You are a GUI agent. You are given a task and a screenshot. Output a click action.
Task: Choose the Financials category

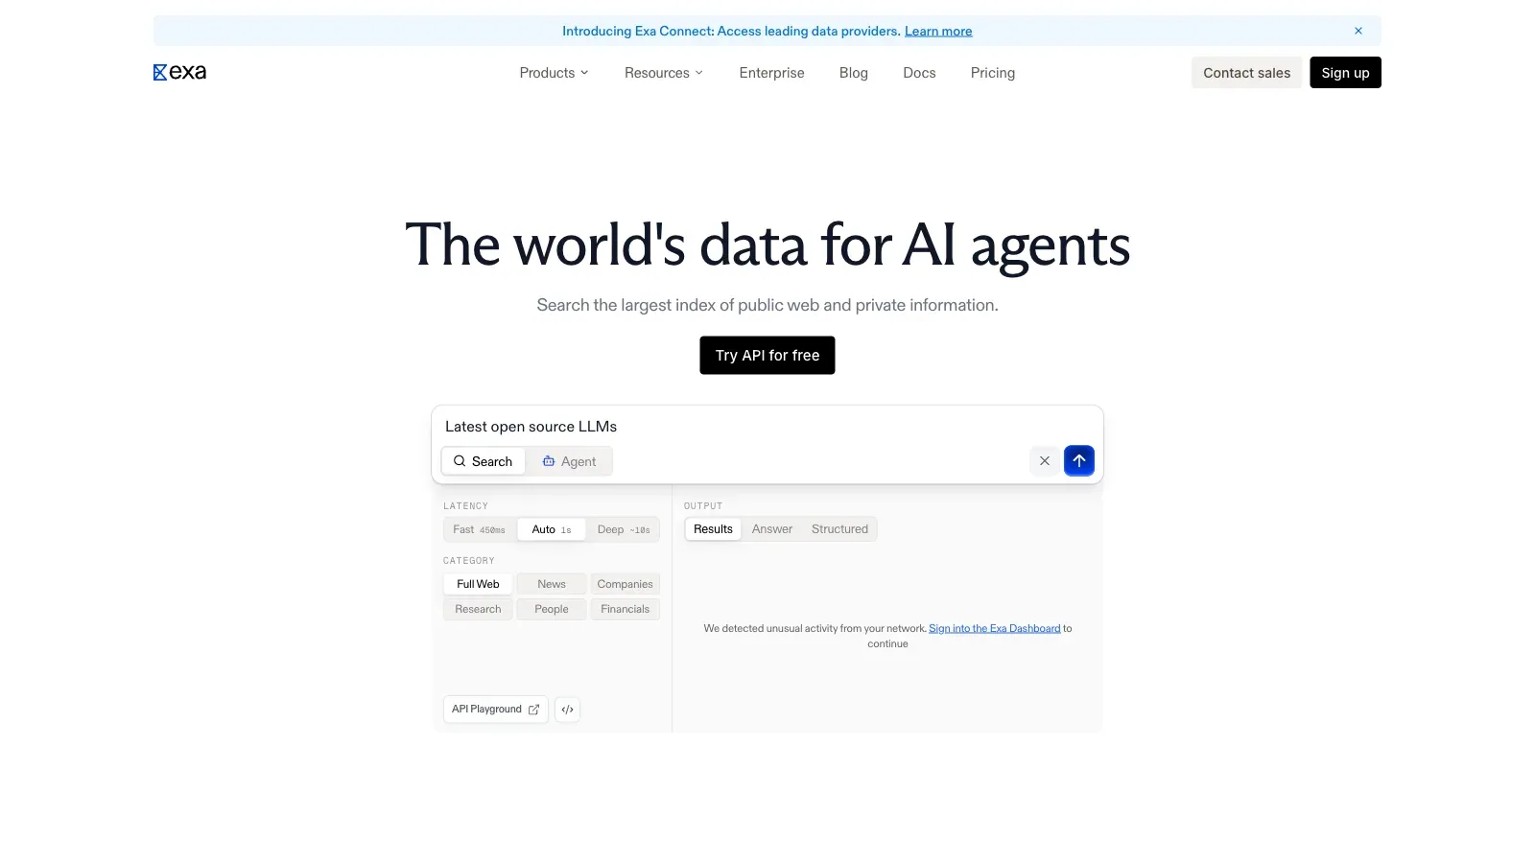tap(626, 609)
